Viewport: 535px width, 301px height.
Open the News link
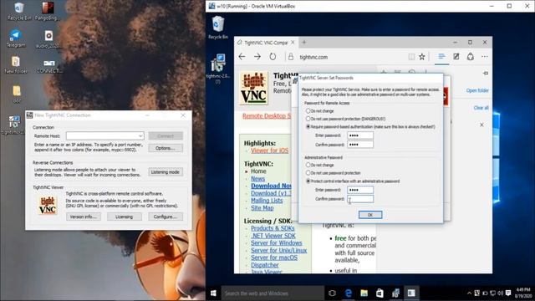[x=258, y=178]
